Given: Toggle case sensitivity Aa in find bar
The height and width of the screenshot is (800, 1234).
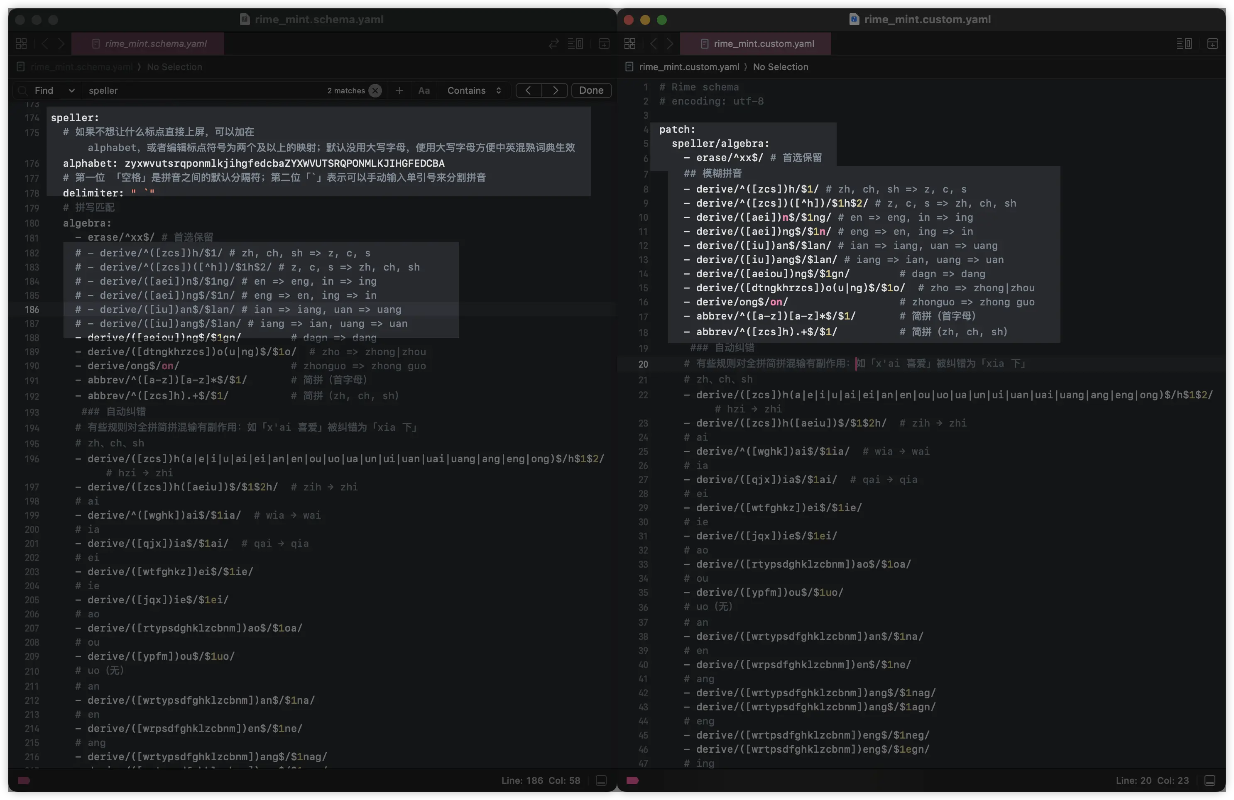Looking at the screenshot, I should (424, 91).
